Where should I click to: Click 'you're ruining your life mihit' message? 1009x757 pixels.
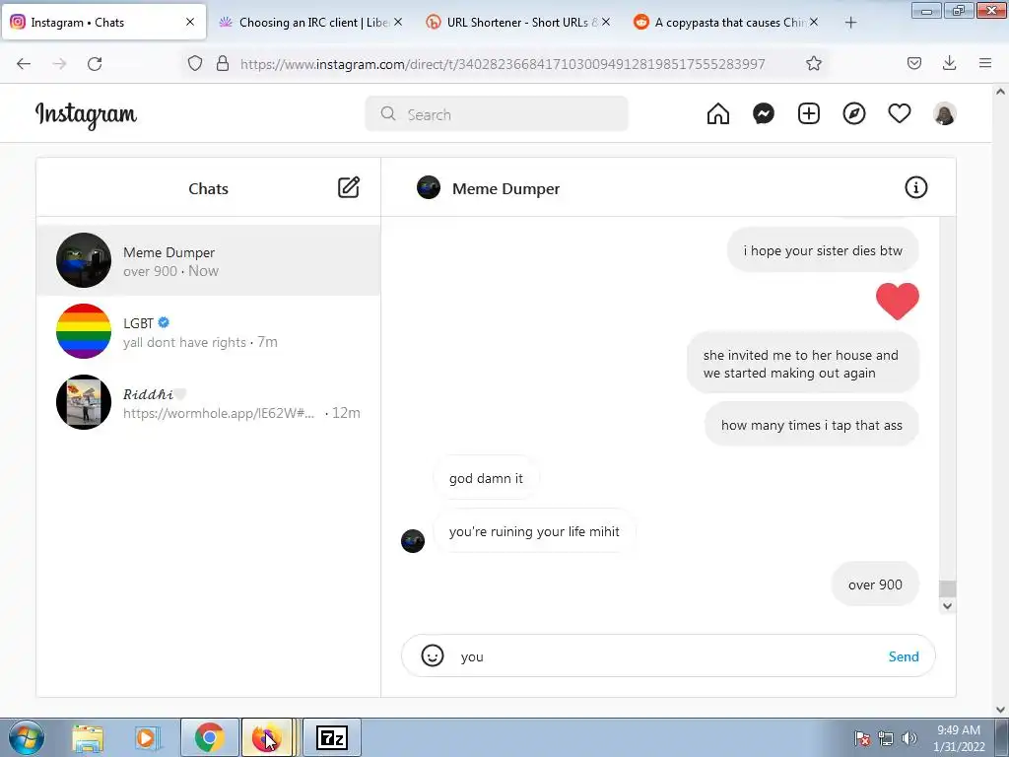click(534, 531)
